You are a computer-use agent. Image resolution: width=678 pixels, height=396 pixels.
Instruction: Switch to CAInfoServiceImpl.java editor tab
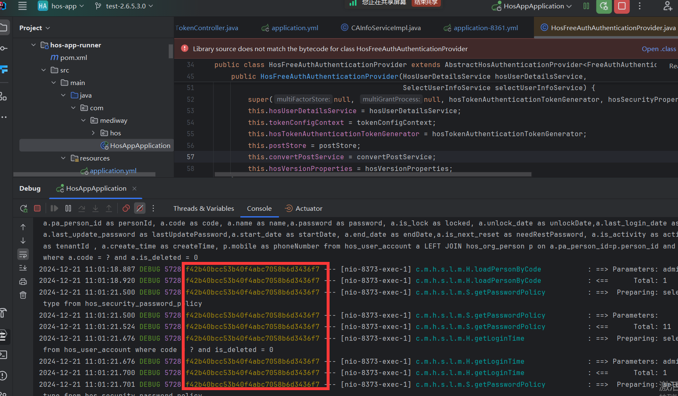click(x=381, y=28)
